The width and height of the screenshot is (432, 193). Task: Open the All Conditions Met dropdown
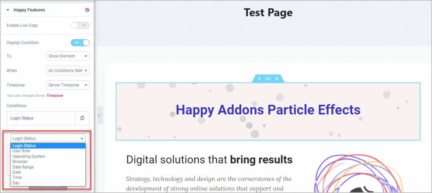pyautogui.click(x=67, y=71)
